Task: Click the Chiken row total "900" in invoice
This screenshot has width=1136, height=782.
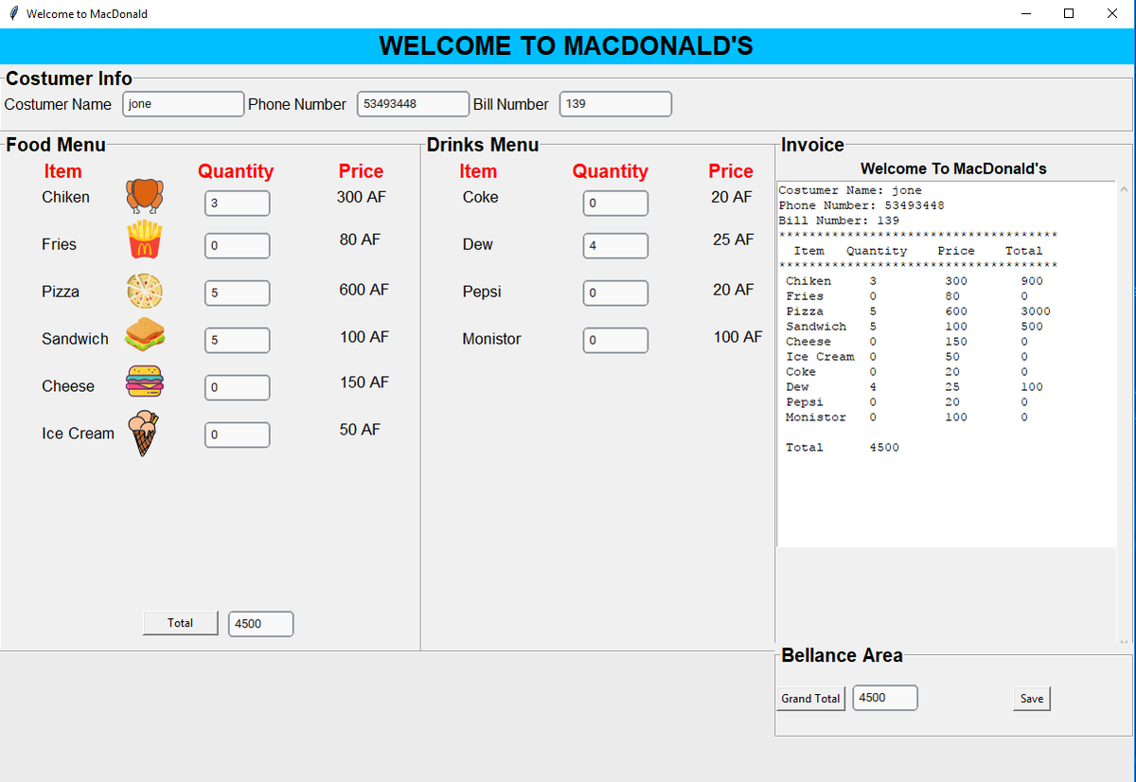Action: (x=1032, y=281)
